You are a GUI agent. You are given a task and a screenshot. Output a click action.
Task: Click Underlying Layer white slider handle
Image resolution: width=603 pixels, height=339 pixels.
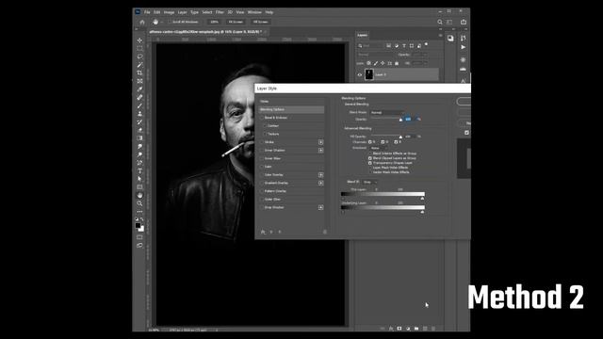coord(422,212)
